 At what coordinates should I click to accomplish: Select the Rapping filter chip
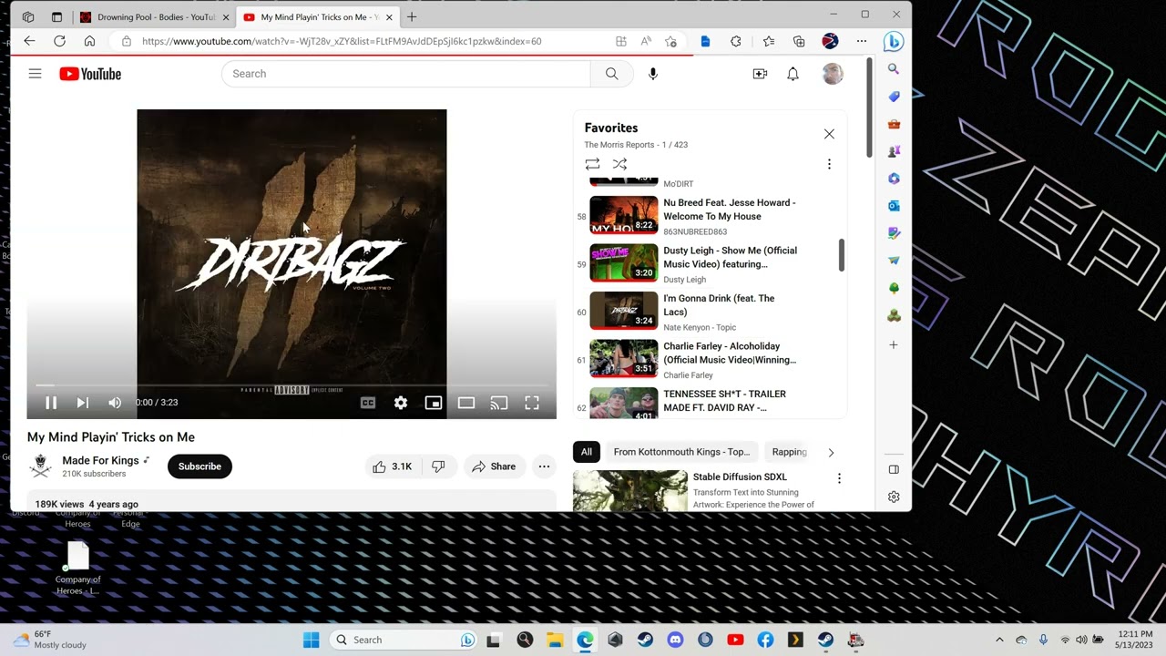coord(789,452)
